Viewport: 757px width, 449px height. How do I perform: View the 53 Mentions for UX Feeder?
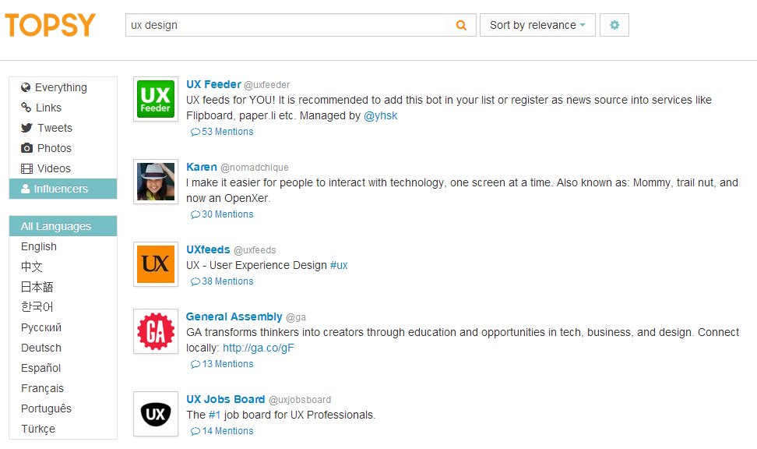pyautogui.click(x=223, y=132)
